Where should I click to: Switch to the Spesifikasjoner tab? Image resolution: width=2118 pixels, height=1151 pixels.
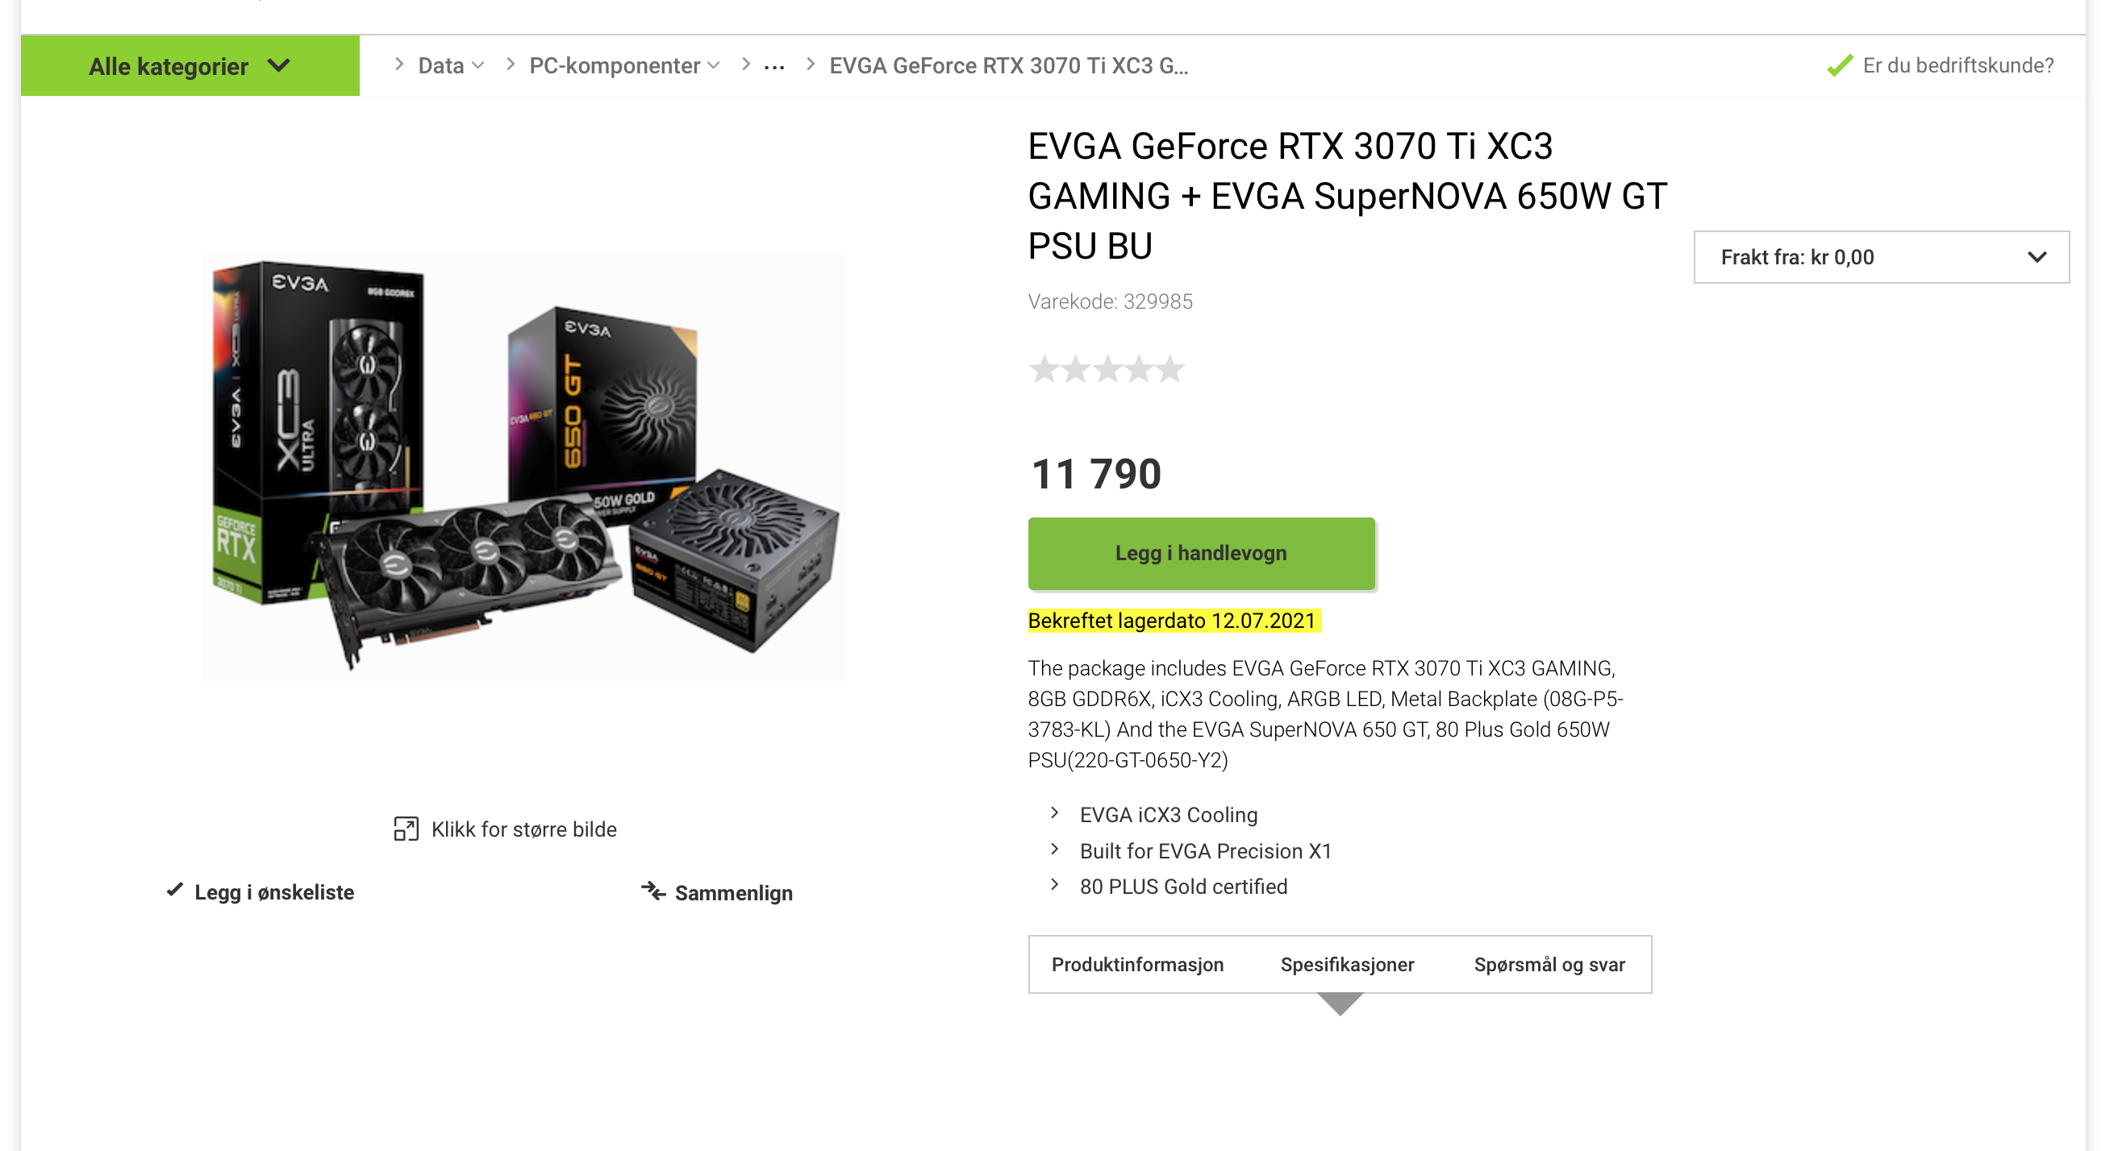click(x=1347, y=965)
